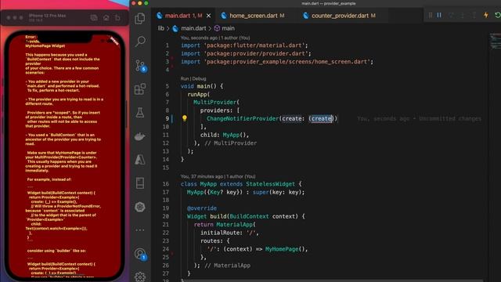The image size is (501, 282).
Task: Click 'For example, instead of:' in simulator
Action: 49,179
